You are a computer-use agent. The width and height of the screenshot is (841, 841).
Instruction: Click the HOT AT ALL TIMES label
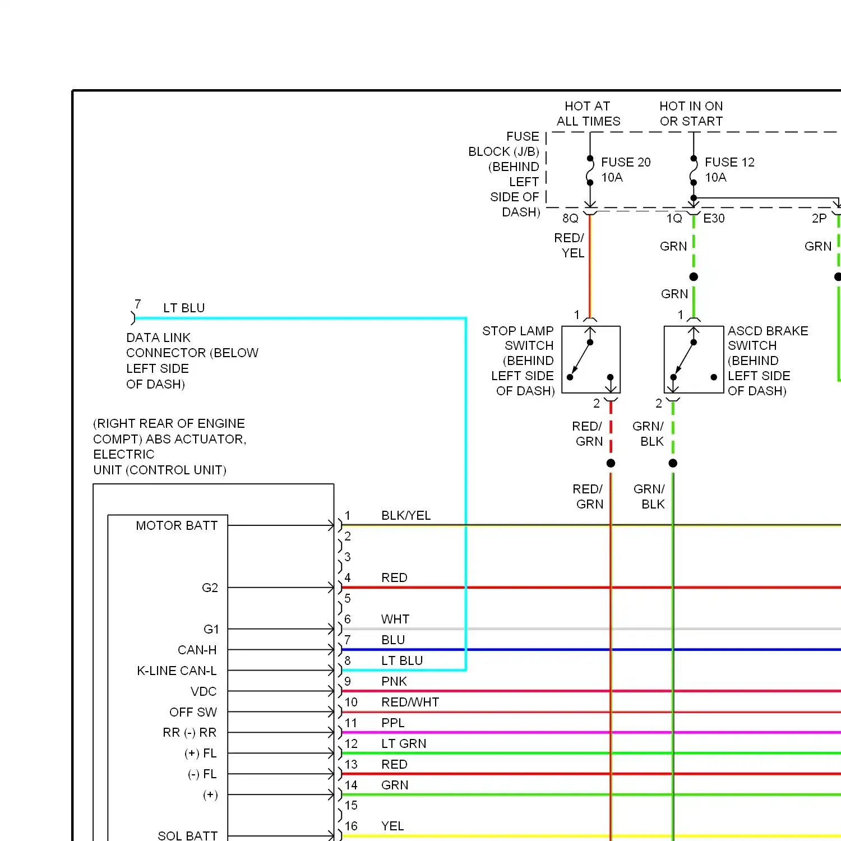pos(588,114)
